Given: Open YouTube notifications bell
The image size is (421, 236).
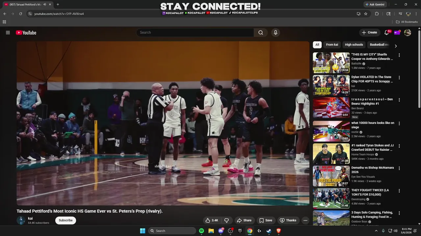Looking at the screenshot, I should pos(387,32).
